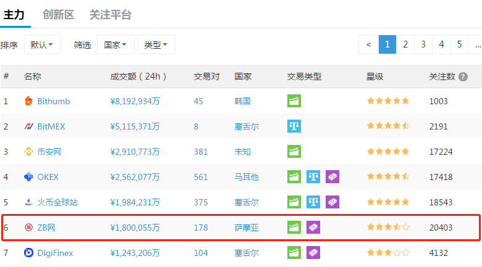Click the Bithumb five-star rating
This screenshot has height=267, width=482.
click(x=388, y=101)
